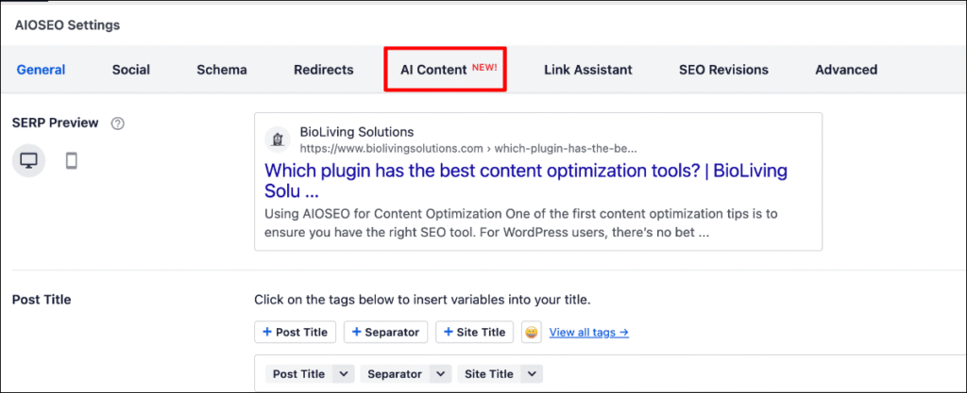
Task: Switch to the Schema tab
Action: [x=221, y=70]
